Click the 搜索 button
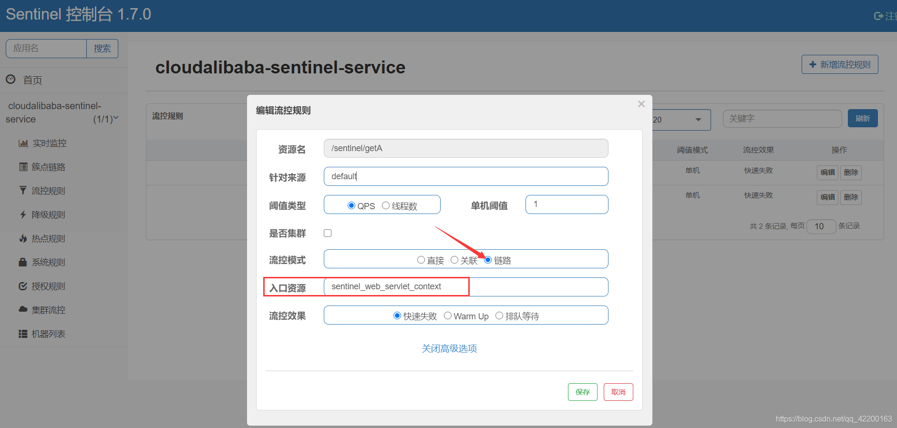The image size is (897, 428). tap(102, 49)
